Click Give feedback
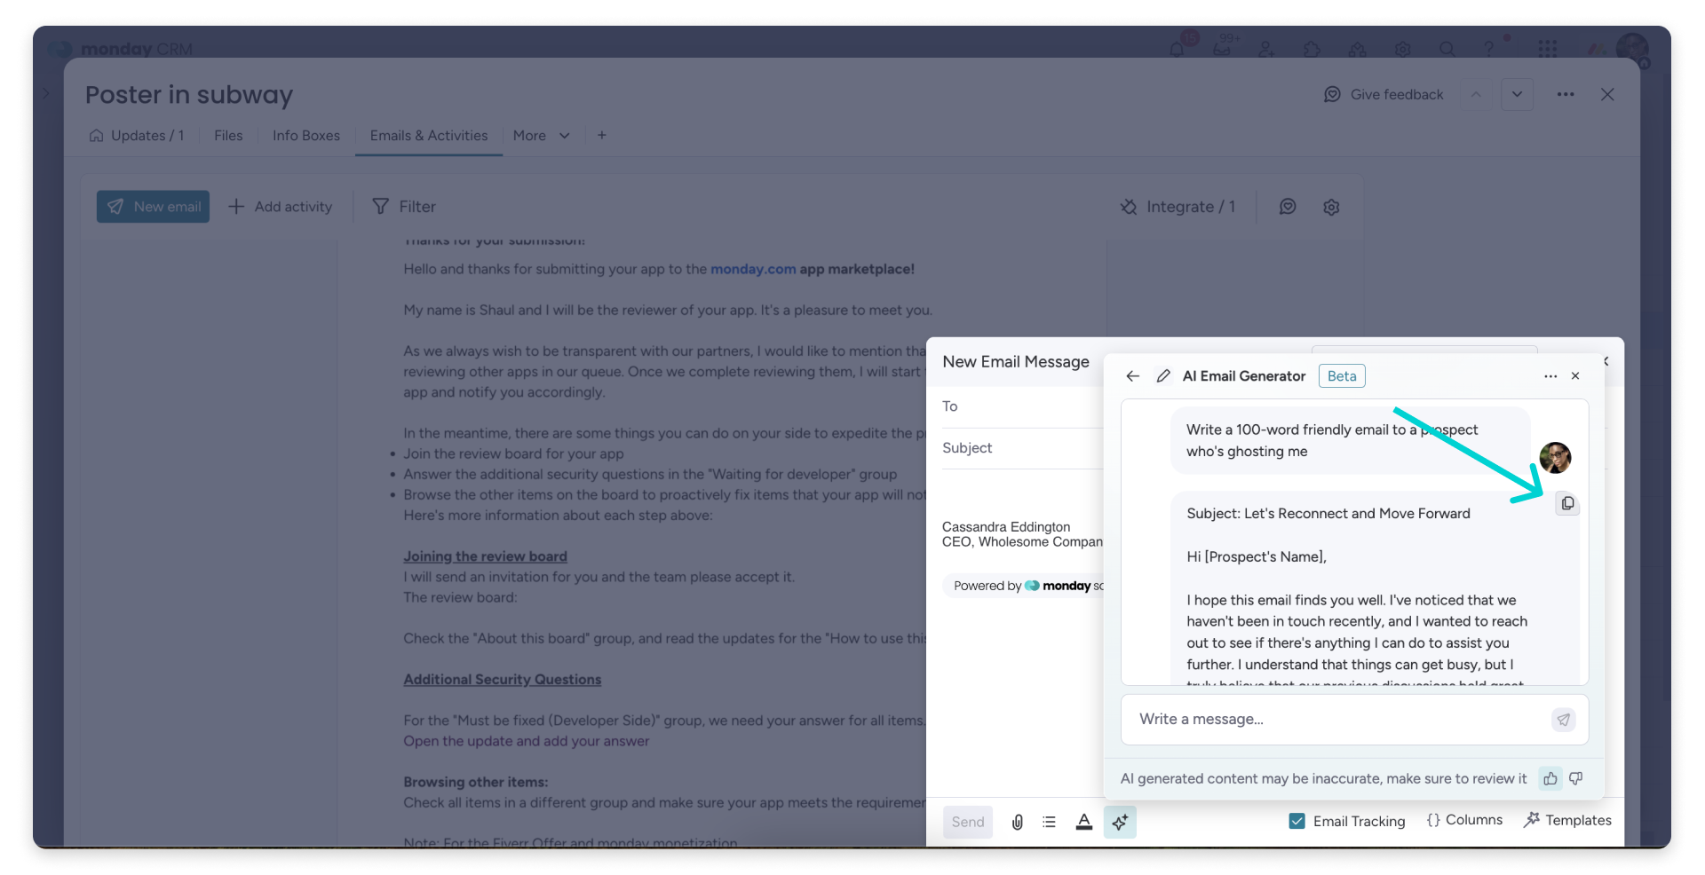This screenshot has height=875, width=1705. pyautogui.click(x=1384, y=95)
